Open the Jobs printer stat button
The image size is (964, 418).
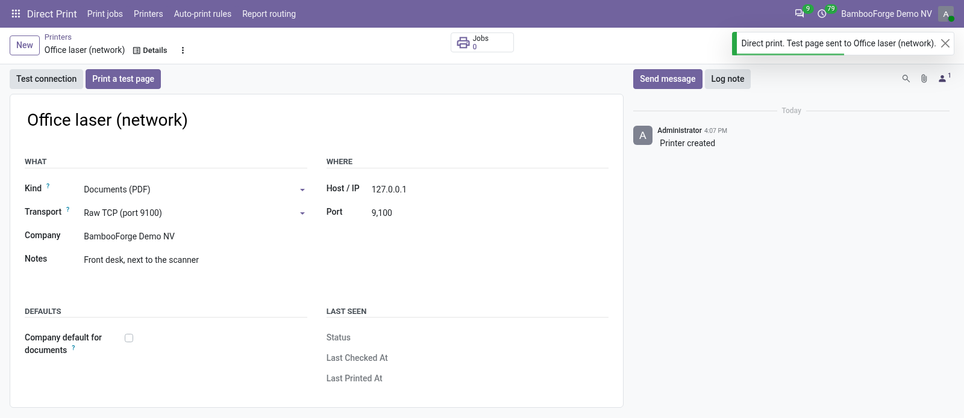pos(482,42)
